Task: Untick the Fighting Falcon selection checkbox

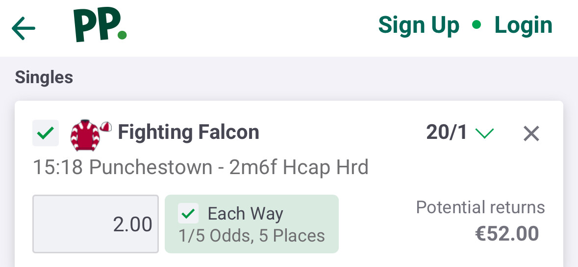Action: [x=46, y=133]
